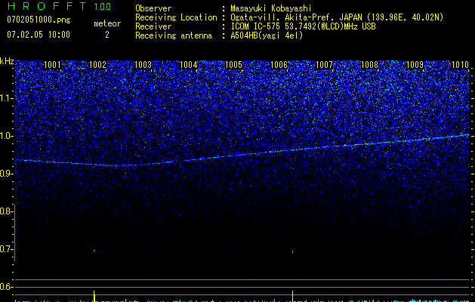
Task: Click the A504HB(yagi 4el) antenna text
Action: pos(267,35)
